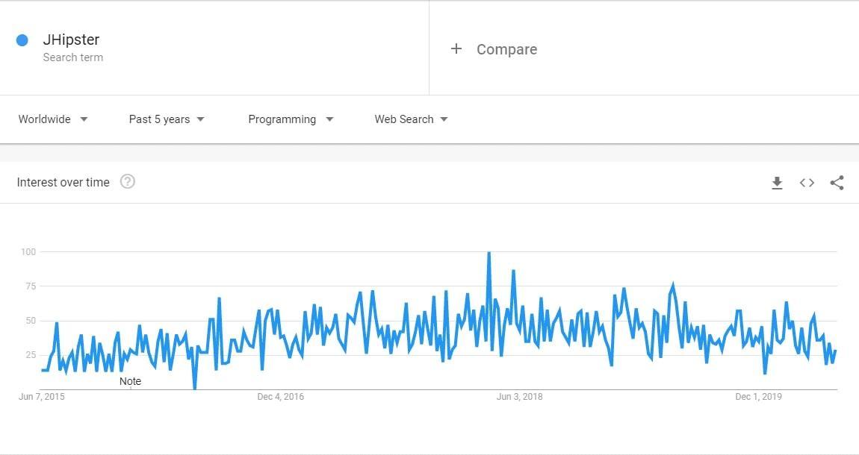Open help for Interest over time
The width and height of the screenshot is (859, 455).
[x=128, y=181]
